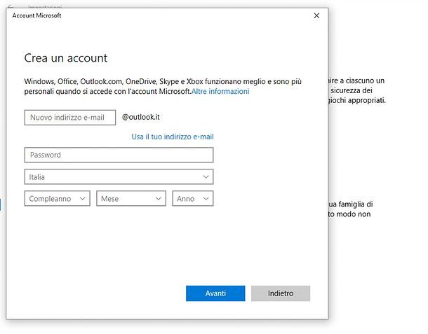Open the Mese month dropdown
The width and height of the screenshot is (428, 334).
pos(131,199)
